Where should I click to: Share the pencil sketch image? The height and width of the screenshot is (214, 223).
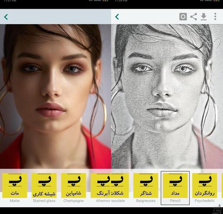click(x=194, y=17)
